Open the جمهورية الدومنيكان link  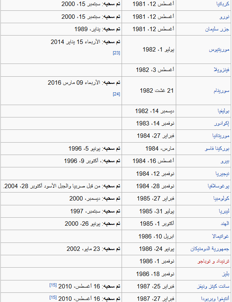(x=210, y=248)
